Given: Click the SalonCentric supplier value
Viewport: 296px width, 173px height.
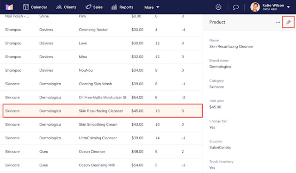Looking at the screenshot, I should 220,148.
